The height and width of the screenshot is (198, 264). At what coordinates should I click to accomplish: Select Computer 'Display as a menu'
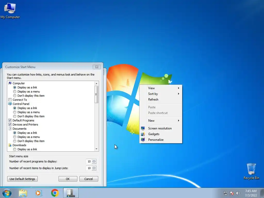coord(15,92)
